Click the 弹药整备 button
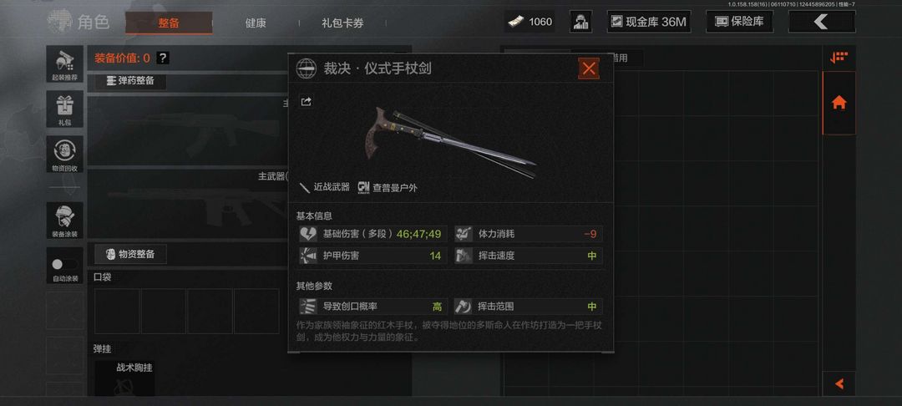 (x=130, y=81)
